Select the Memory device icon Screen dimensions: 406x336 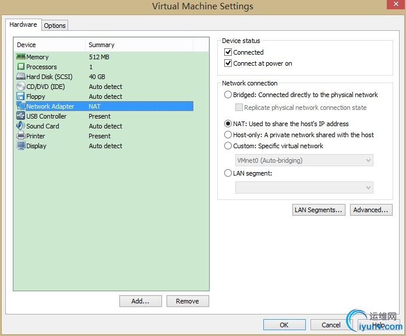21,57
